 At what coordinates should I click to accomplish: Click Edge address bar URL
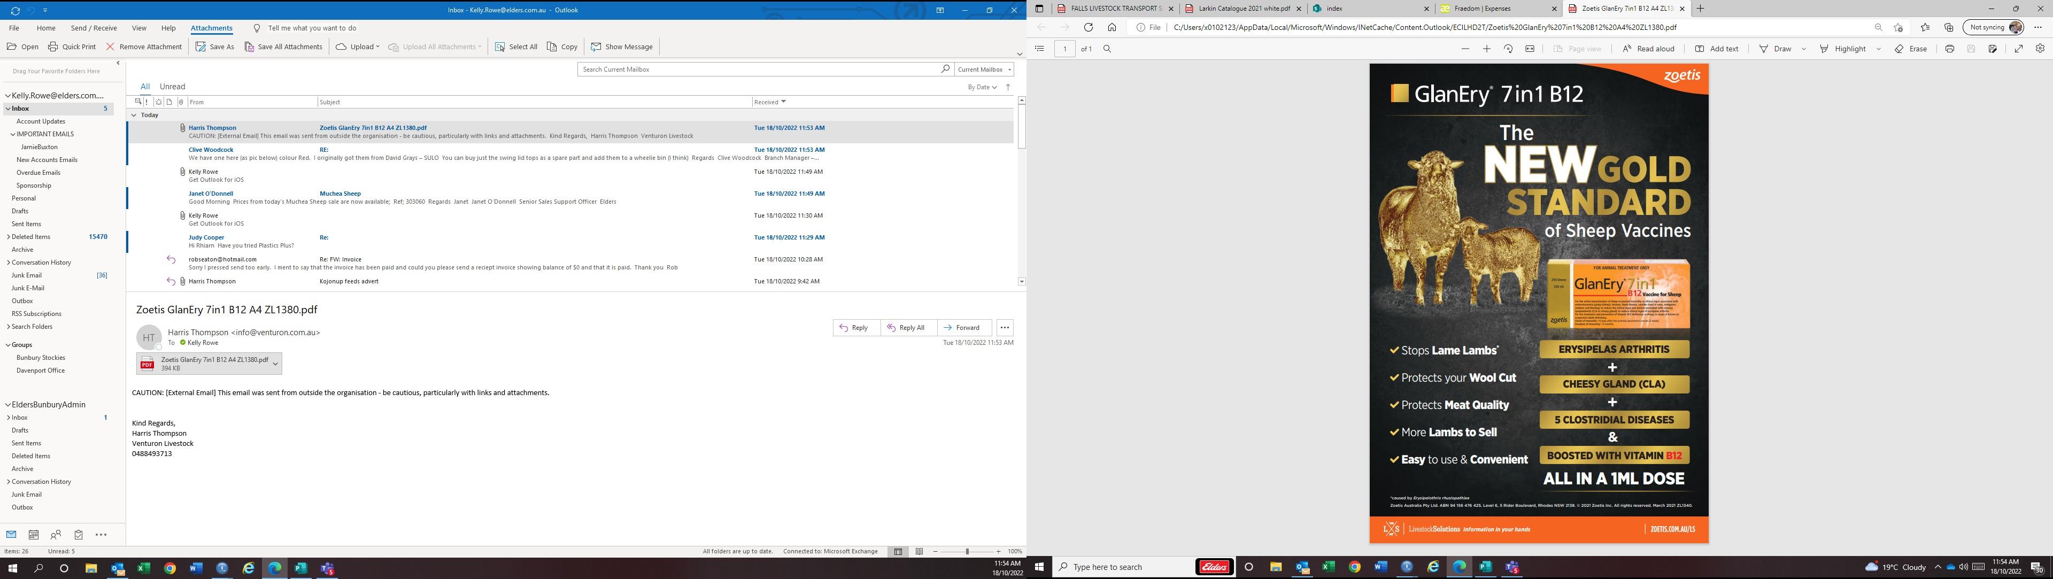(1425, 27)
